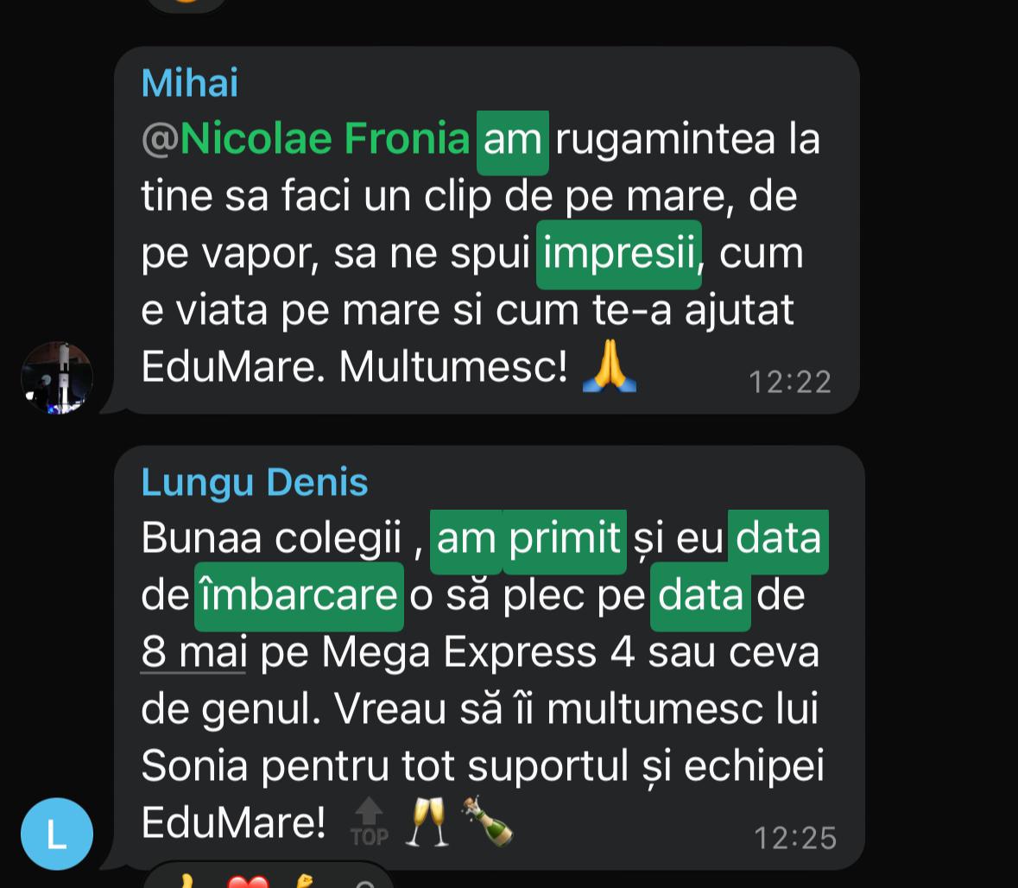Tap the 12:22 message timestamp
Viewport: 1018px width, 888px height.
pos(790,382)
